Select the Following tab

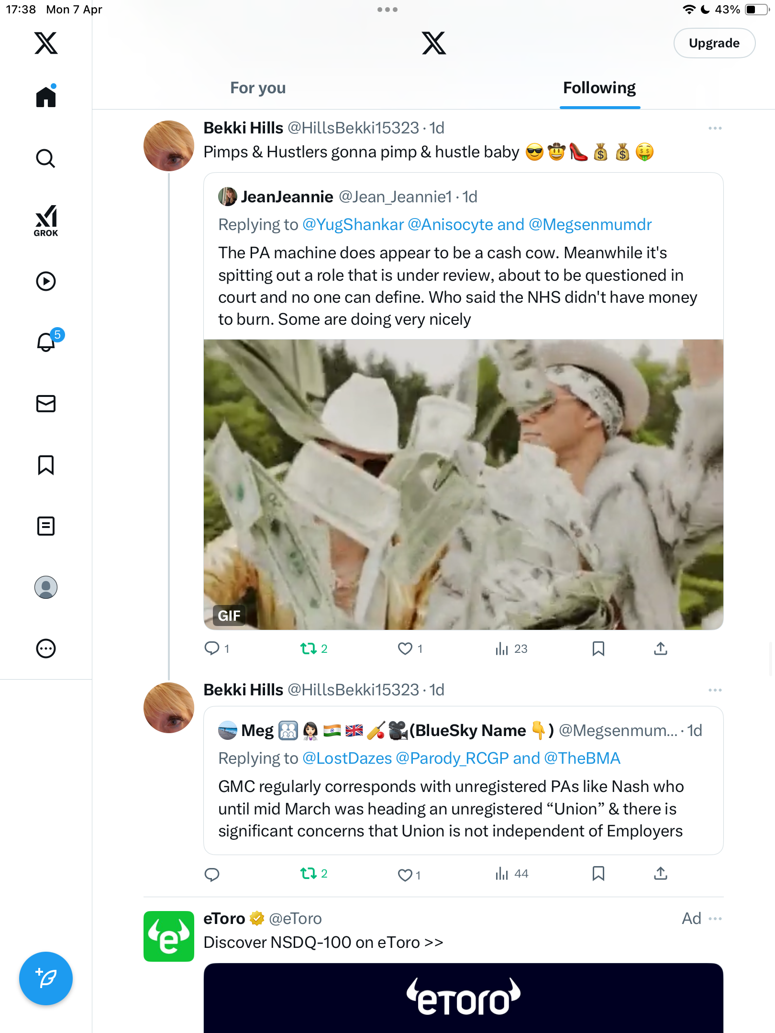tap(599, 88)
